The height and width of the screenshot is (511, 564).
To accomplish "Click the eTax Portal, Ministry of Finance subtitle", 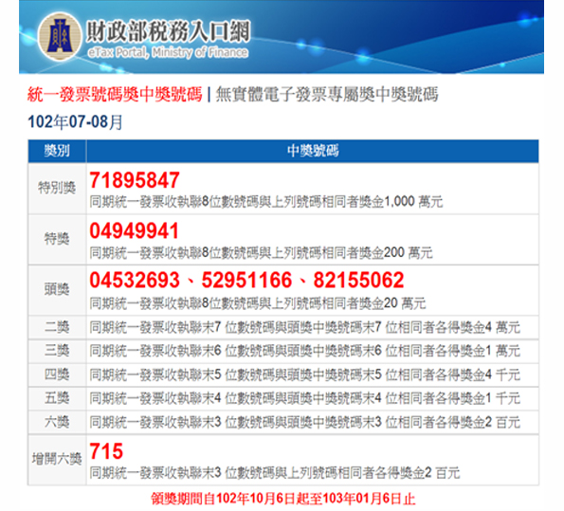I will (168, 52).
